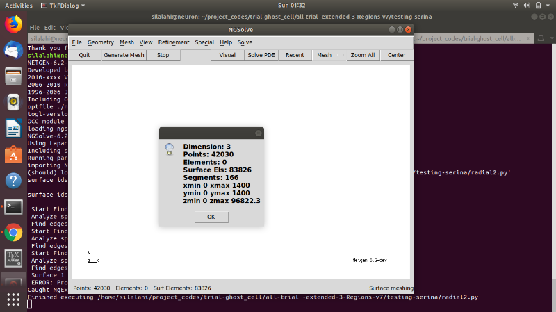This screenshot has height=312, width=556.
Task: Click 'Elements: 0' in status bar
Action: tap(131, 288)
